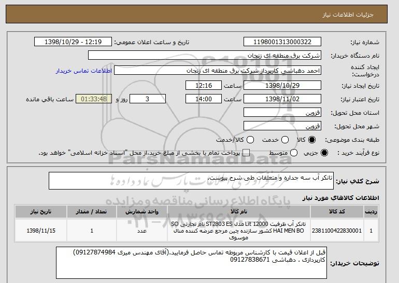Click the تعداد / مقدار column header
This screenshot has width=399, height=283.
coord(92,212)
